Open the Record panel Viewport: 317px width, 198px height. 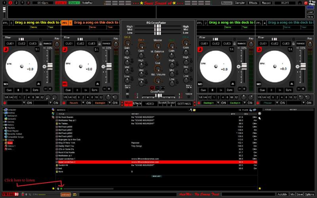point(266,3)
